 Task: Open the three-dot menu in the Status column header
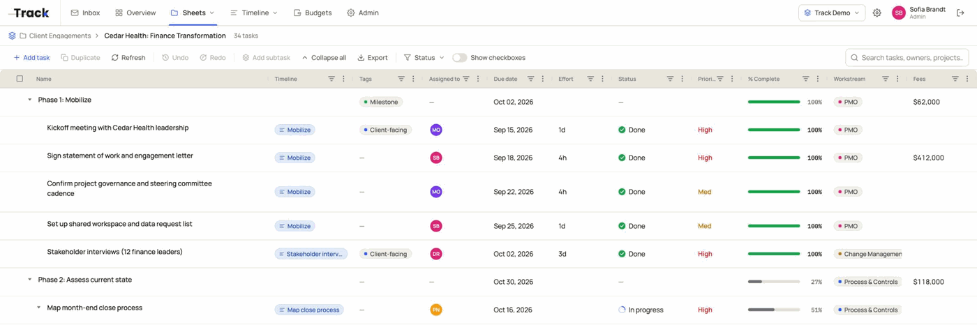point(683,79)
